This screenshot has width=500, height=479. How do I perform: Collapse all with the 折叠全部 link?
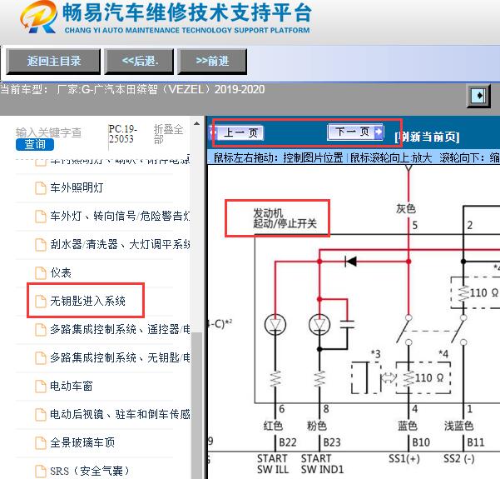pyautogui.click(x=168, y=134)
